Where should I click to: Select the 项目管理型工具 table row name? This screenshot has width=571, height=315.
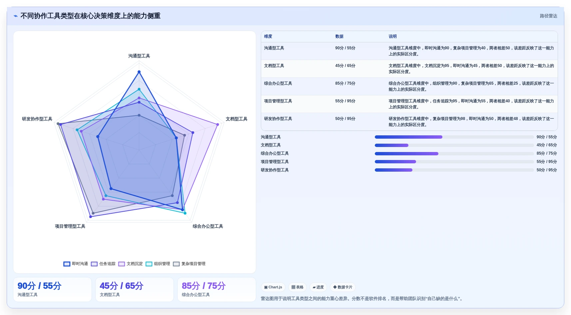278,101
